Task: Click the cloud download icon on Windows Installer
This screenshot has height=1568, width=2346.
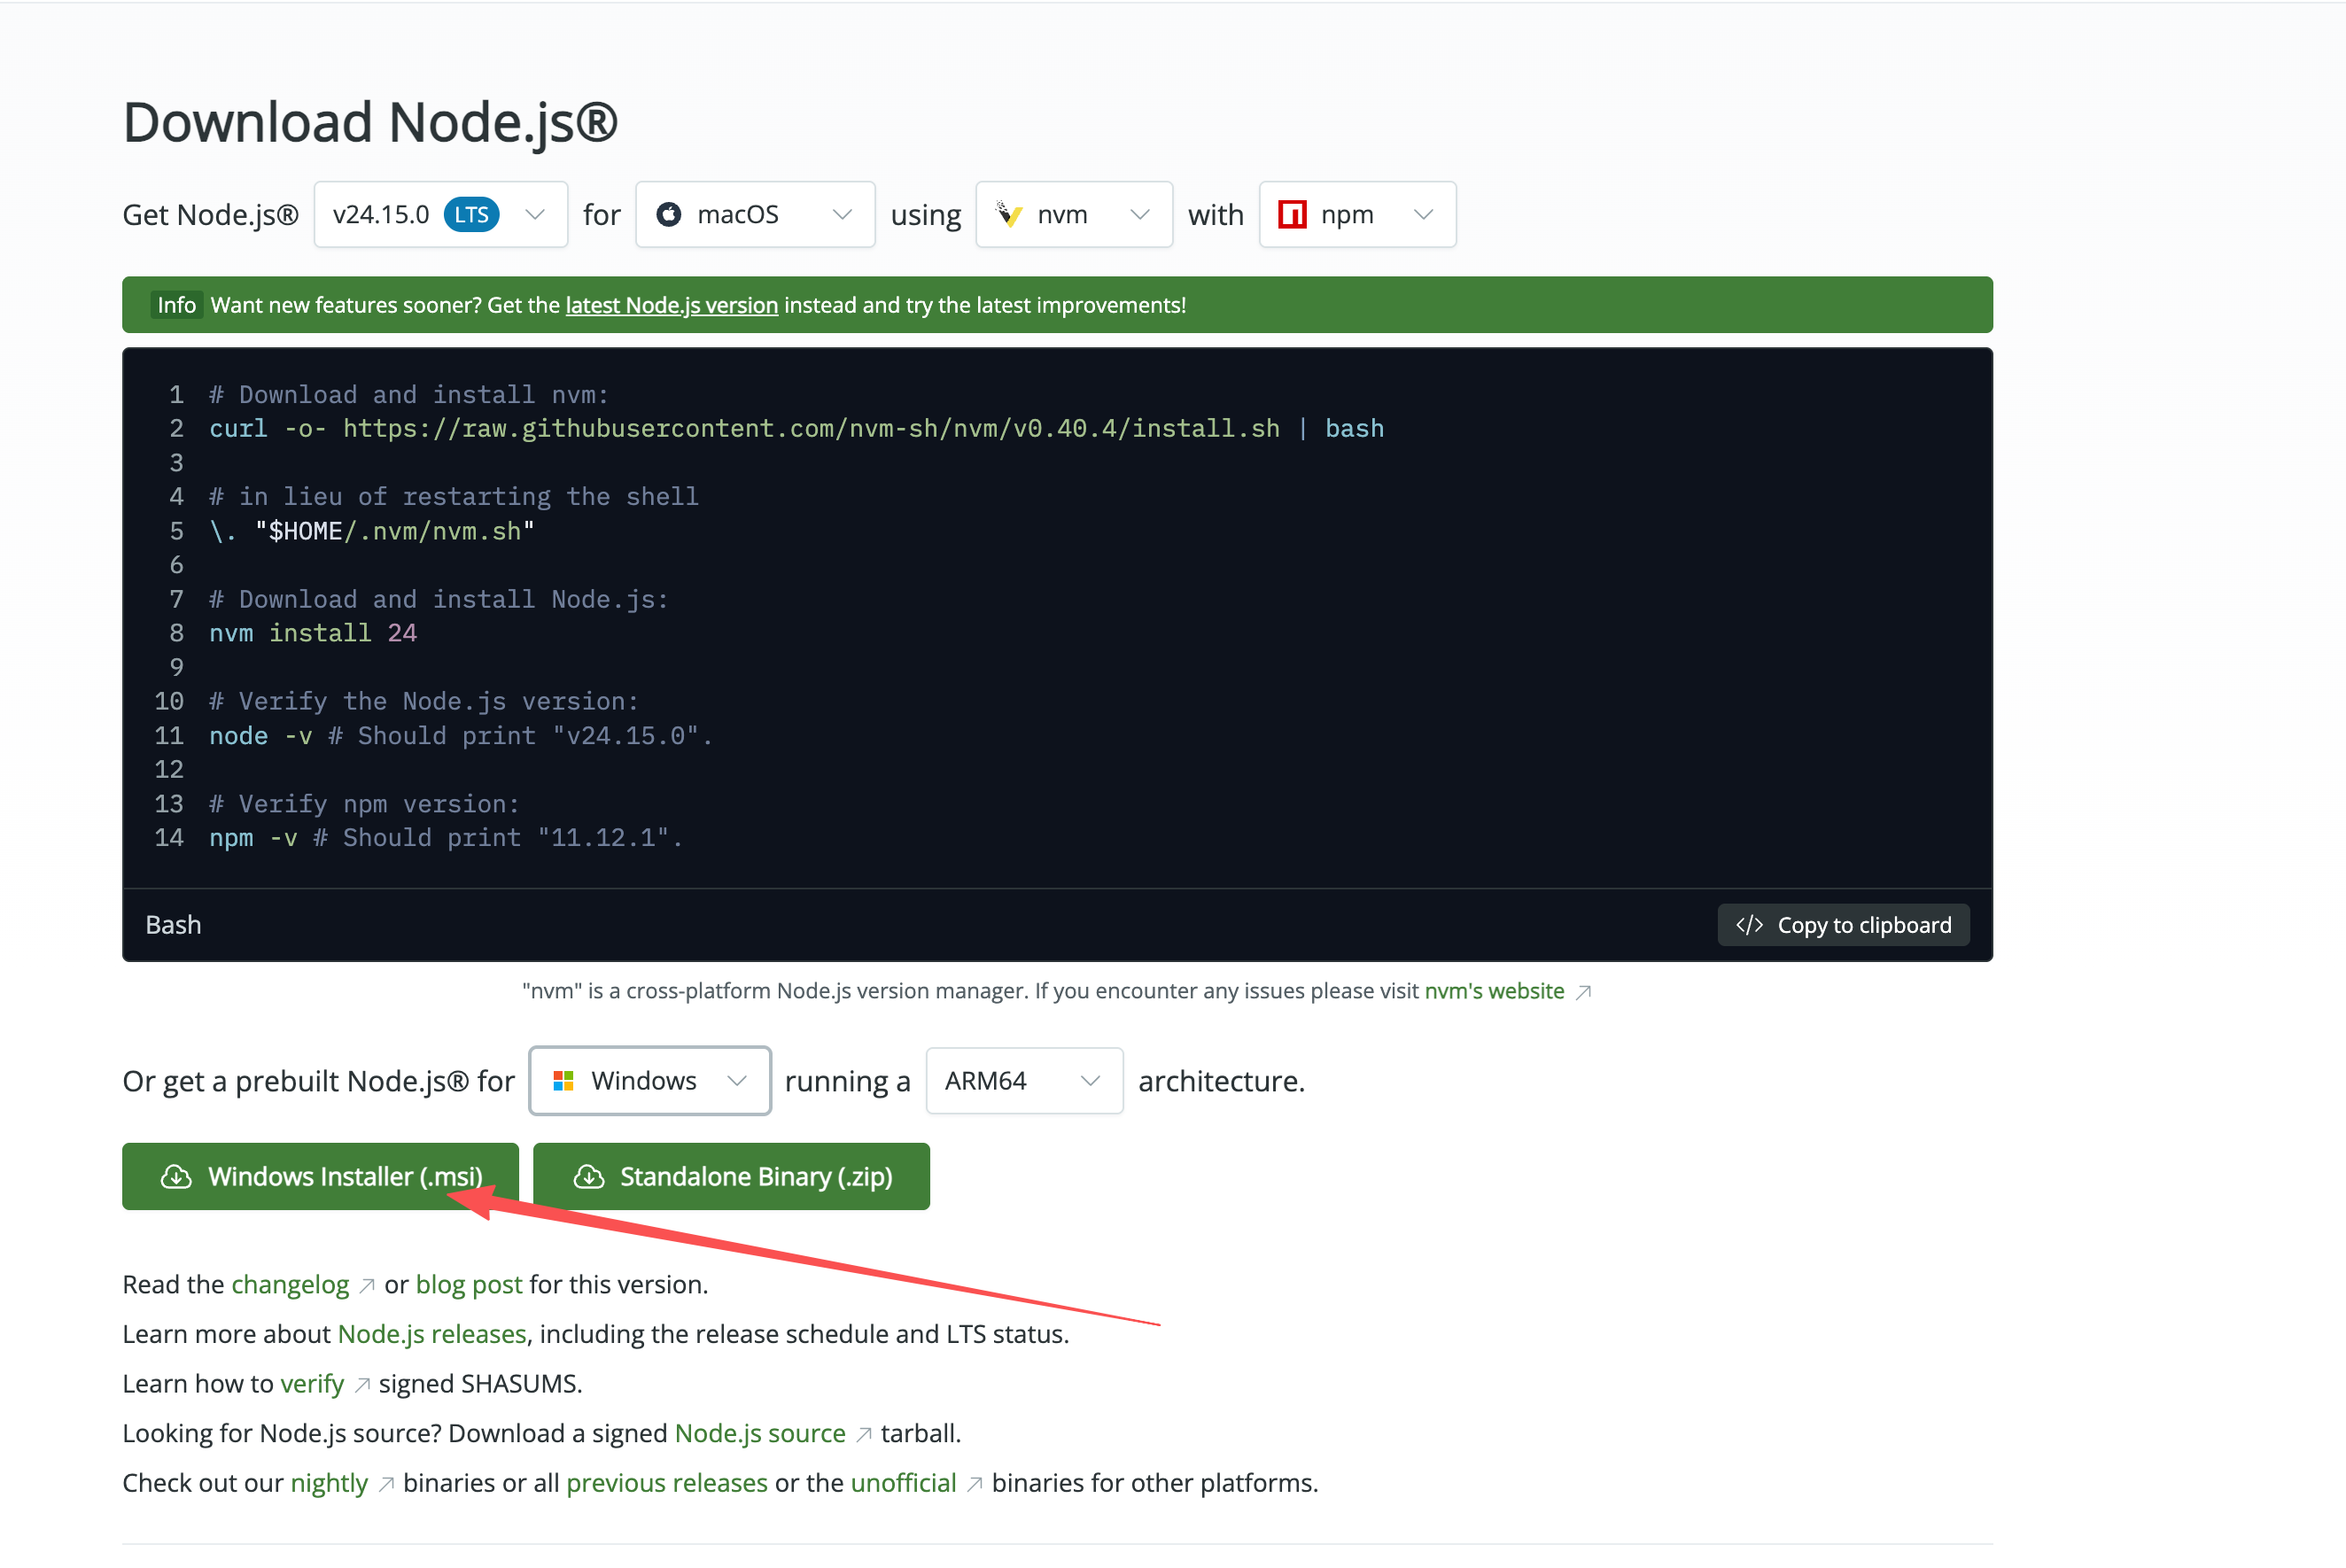Action: pyautogui.click(x=176, y=1176)
